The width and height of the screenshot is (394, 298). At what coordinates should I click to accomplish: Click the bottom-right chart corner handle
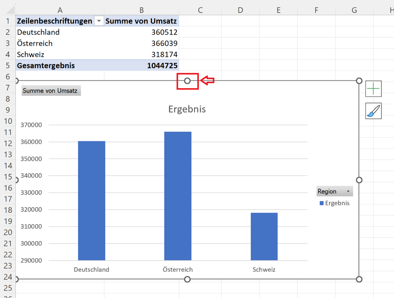click(x=359, y=279)
